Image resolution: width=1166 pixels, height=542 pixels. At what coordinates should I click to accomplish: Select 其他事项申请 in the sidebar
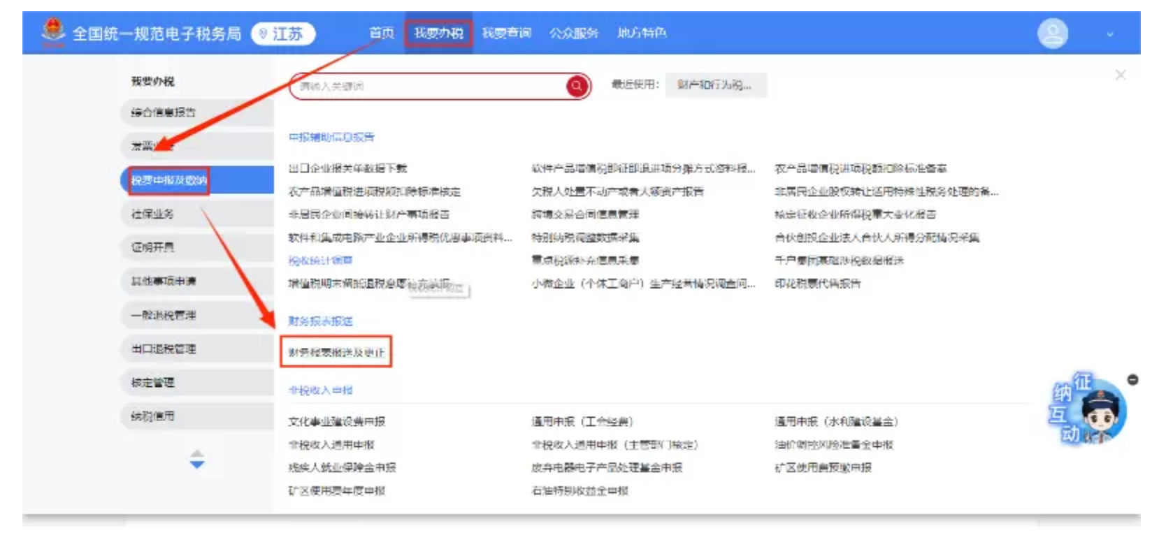tap(196, 281)
